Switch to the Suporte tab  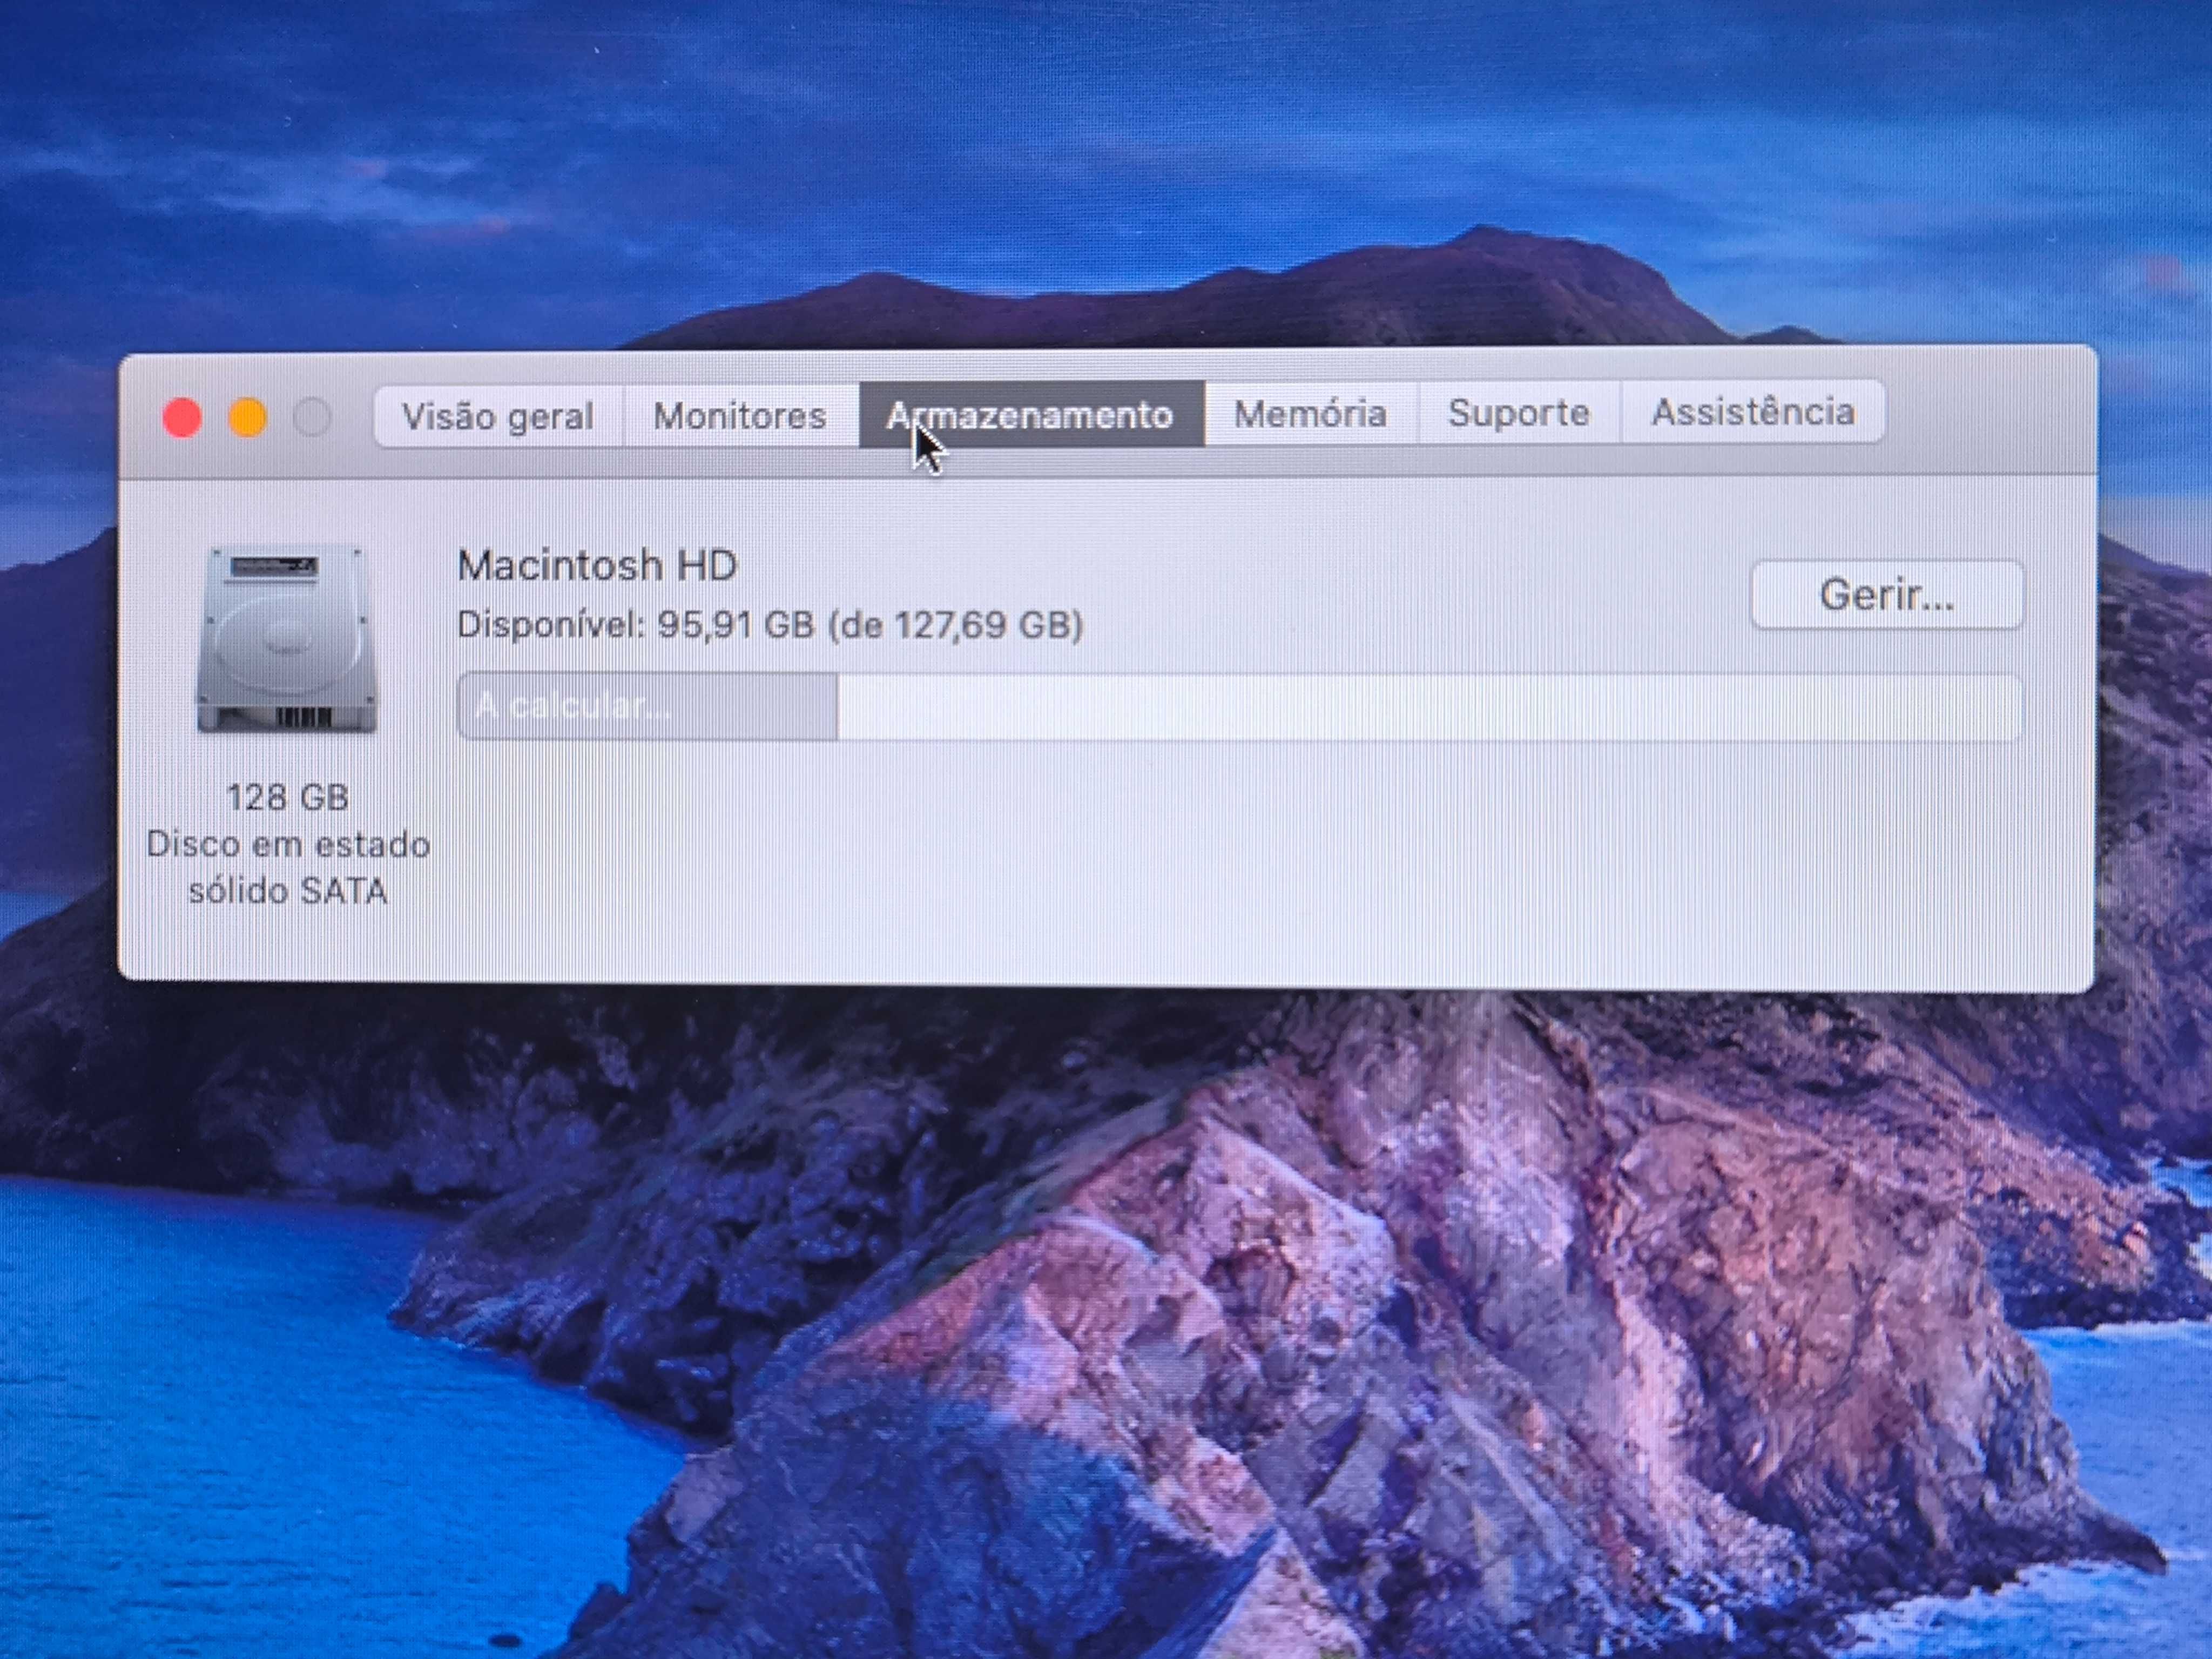1519,412
